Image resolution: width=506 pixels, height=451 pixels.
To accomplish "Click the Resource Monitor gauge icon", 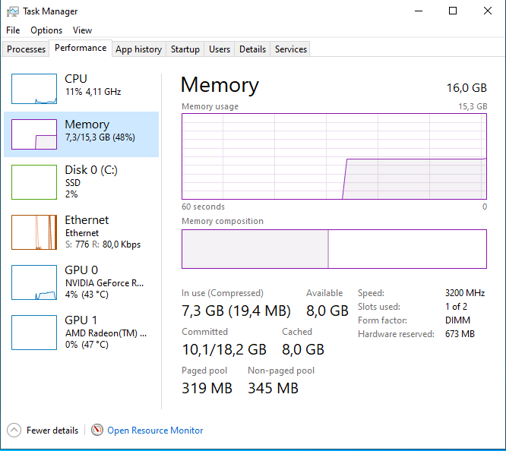I will pos(97,430).
